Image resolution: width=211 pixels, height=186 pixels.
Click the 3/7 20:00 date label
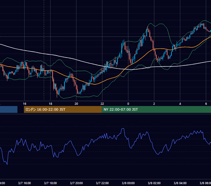point(76,183)
